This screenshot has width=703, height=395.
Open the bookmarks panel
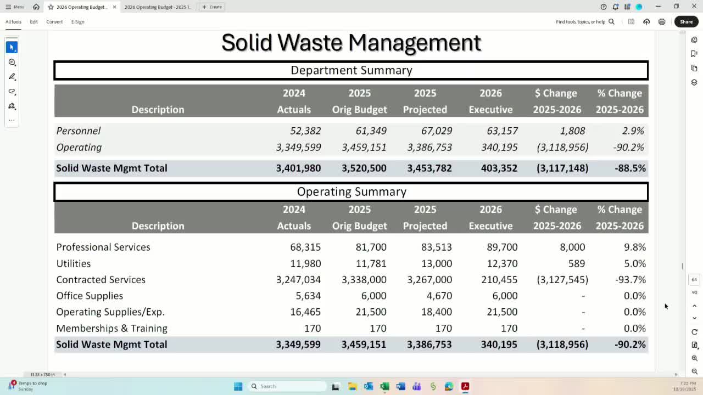pos(694,54)
